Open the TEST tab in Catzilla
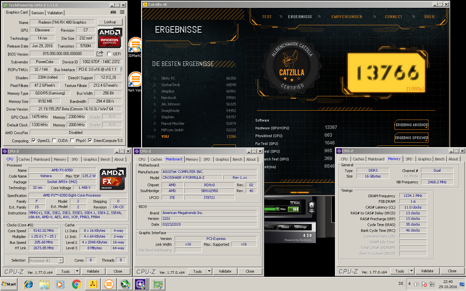Screen dimensions: 466x291 [267, 17]
